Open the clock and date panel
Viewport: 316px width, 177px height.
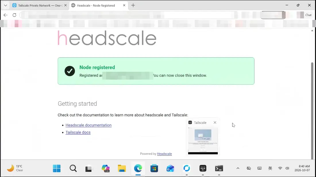click(x=302, y=168)
